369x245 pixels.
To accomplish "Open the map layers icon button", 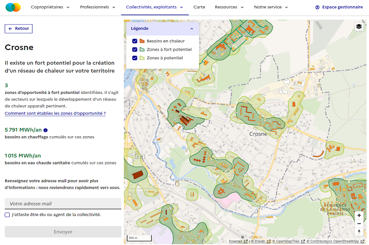I will [359, 26].
